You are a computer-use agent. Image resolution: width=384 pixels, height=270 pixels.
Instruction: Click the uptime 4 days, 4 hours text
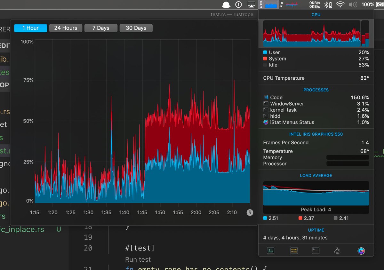(295, 238)
